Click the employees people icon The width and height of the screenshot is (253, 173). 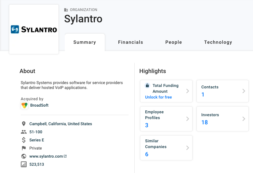click(x=24, y=132)
